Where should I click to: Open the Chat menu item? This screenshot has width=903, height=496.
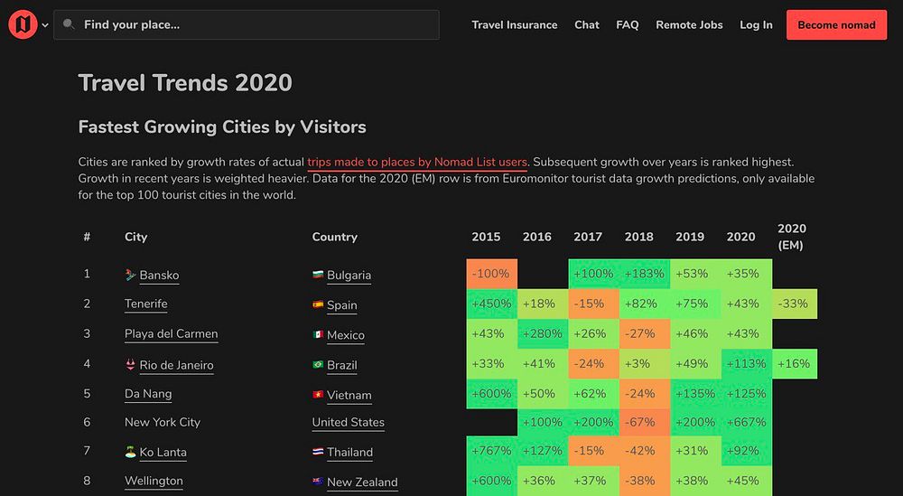pyautogui.click(x=587, y=24)
